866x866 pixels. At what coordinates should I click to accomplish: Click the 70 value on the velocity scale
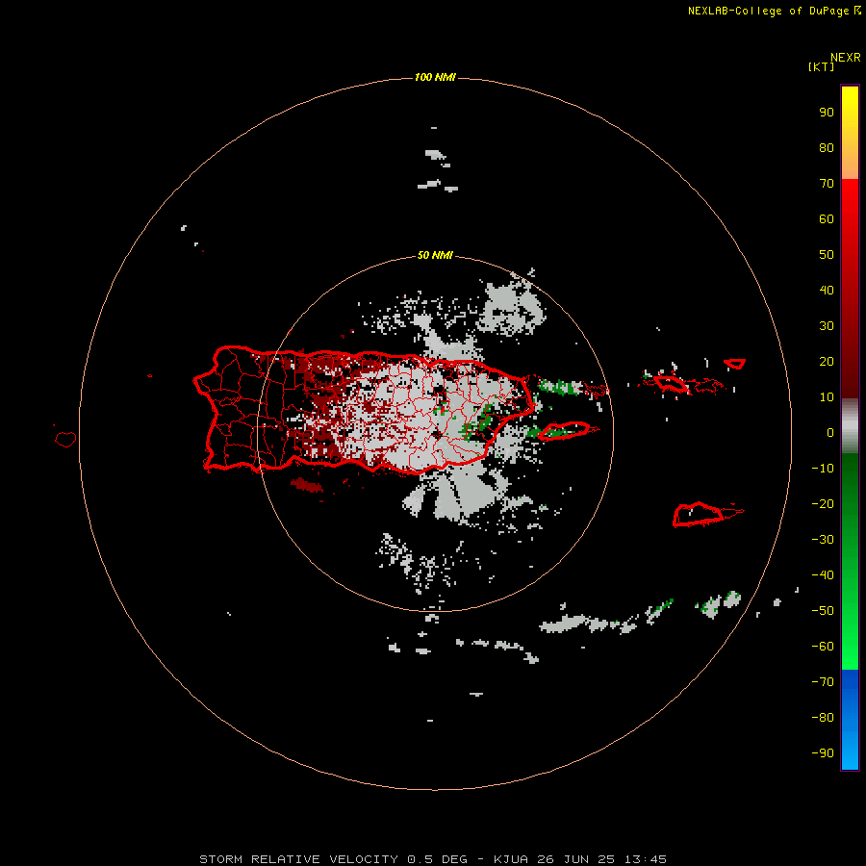(x=827, y=184)
